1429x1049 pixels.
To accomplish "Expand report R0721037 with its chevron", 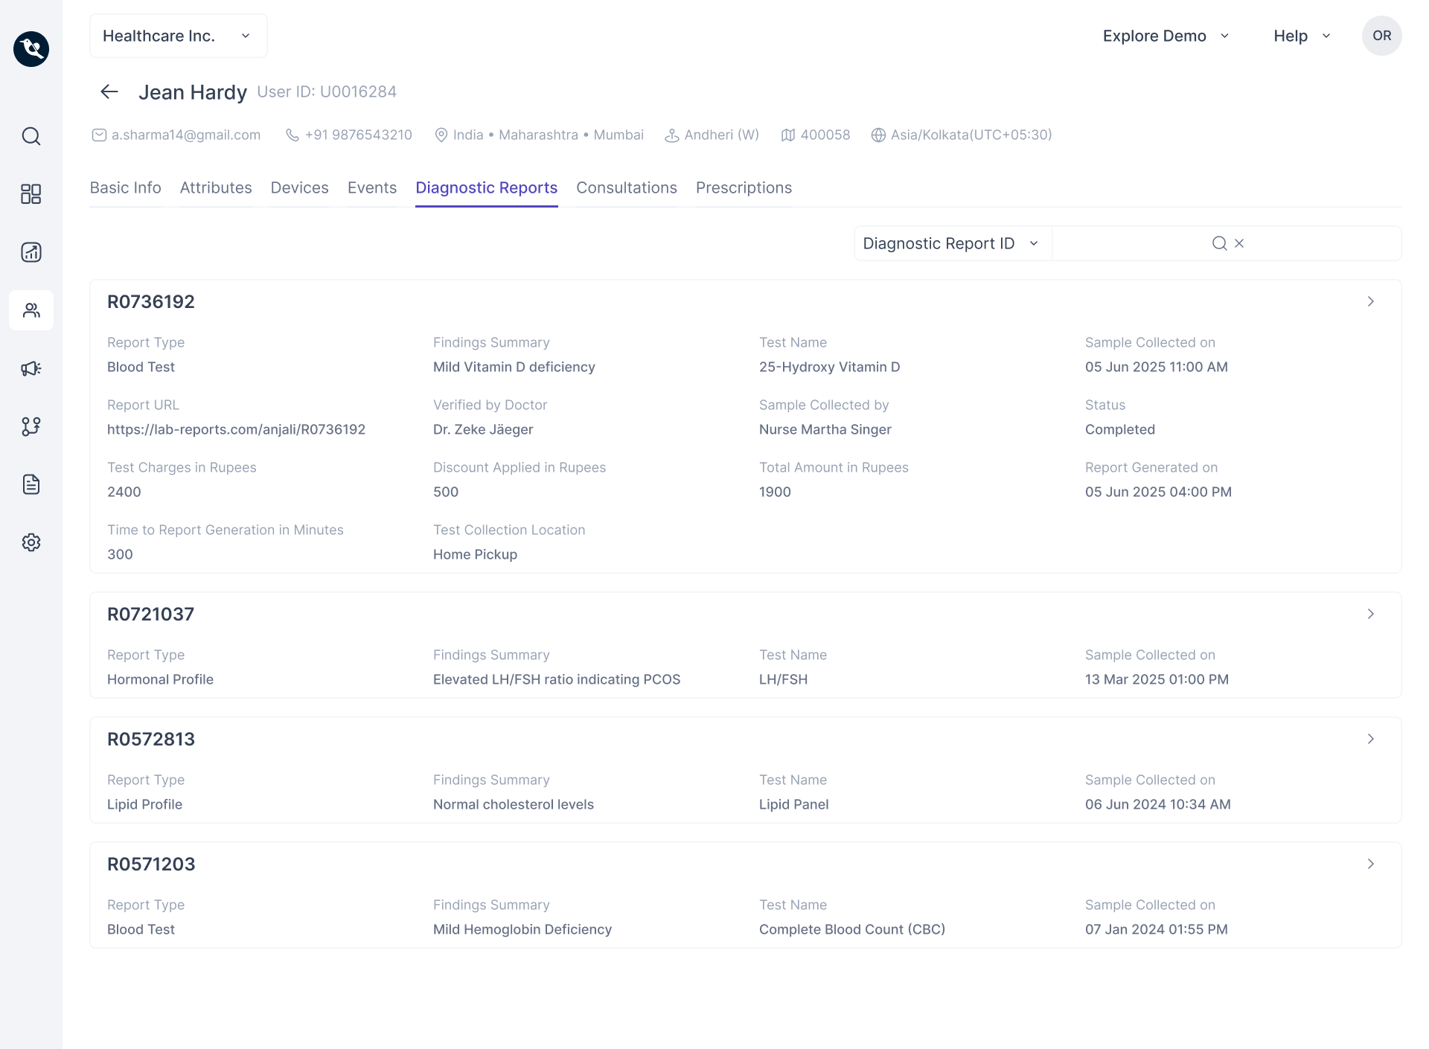I will tap(1370, 614).
